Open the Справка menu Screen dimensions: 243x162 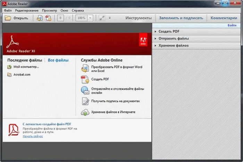78,10
